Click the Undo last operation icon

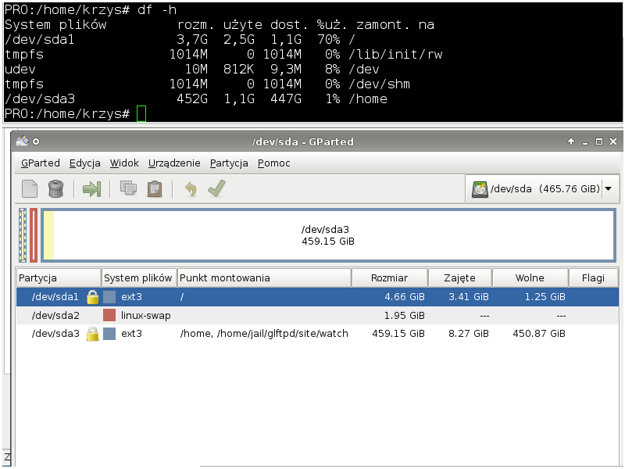pos(190,189)
